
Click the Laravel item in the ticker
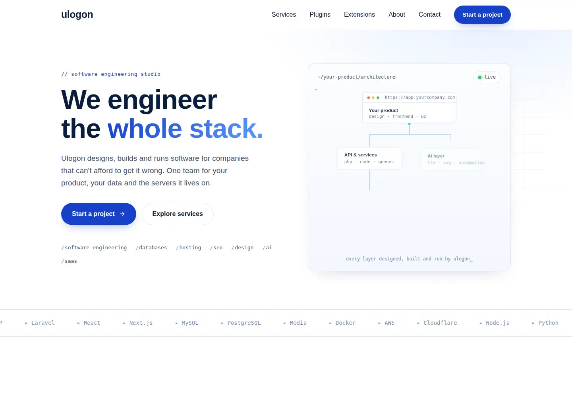coord(40,323)
